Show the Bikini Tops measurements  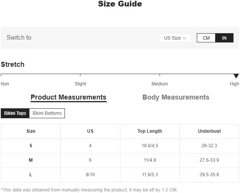coord(15,113)
